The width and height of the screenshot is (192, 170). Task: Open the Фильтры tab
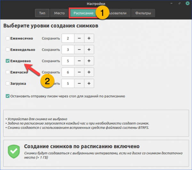coord(143,13)
